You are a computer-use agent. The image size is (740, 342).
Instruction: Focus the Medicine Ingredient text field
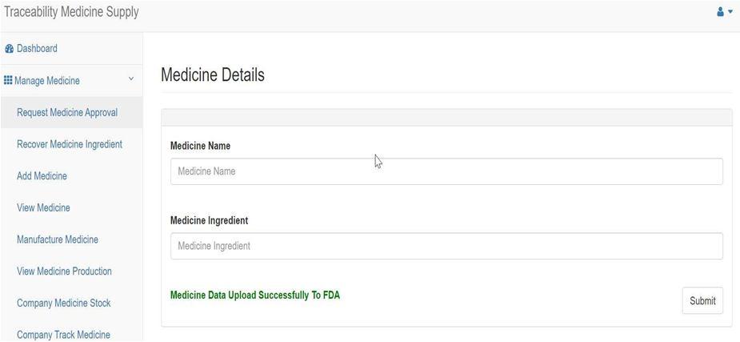coord(446,246)
